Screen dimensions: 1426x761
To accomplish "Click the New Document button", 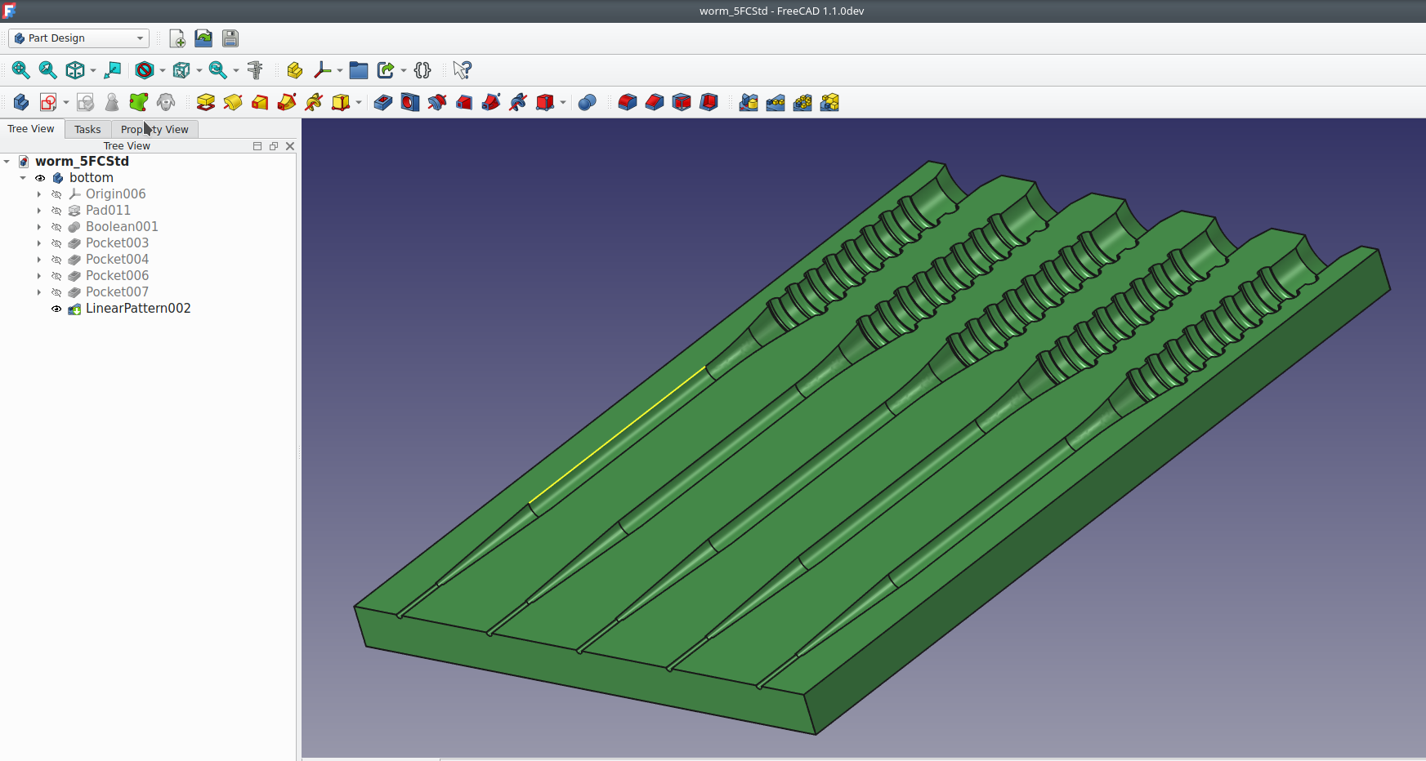I will (177, 38).
